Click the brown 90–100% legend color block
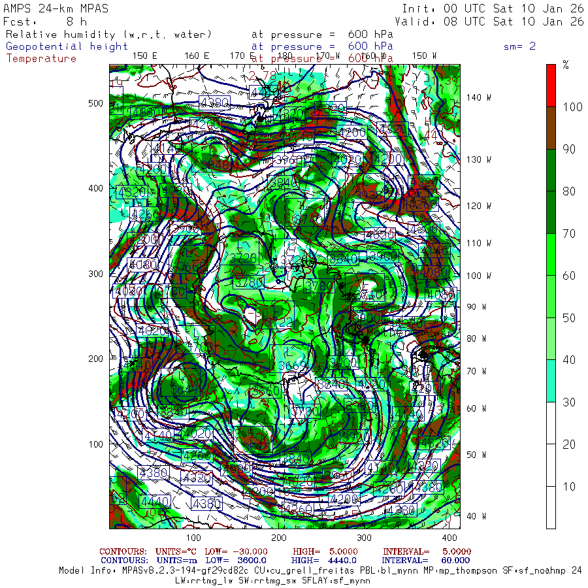 click(x=551, y=127)
